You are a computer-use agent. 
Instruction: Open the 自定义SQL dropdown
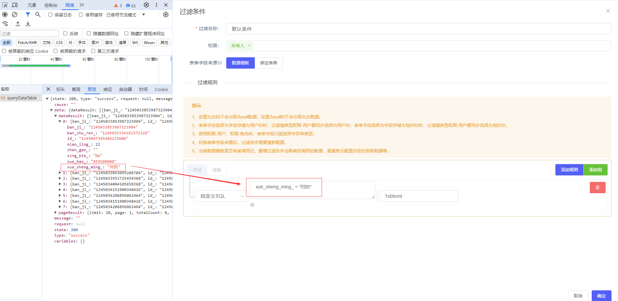pyautogui.click(x=221, y=196)
